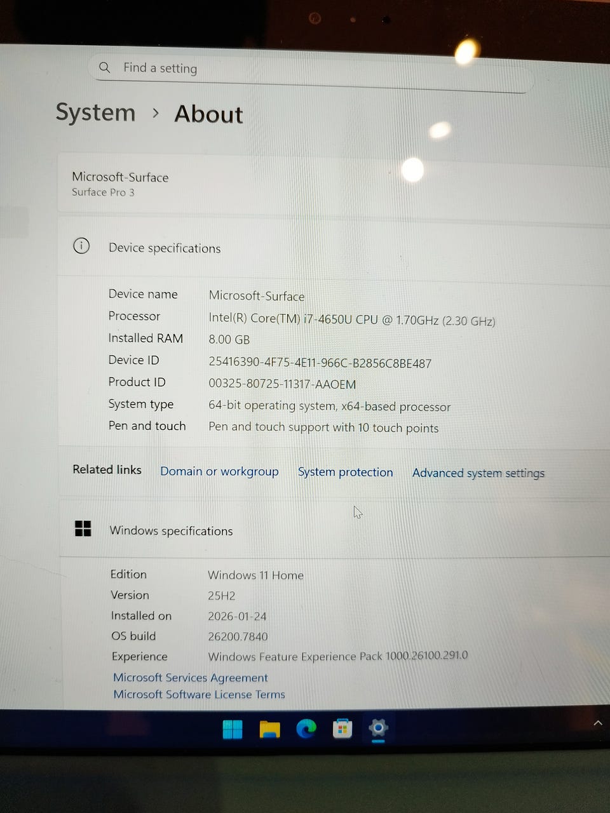
Task: Open the Start menu from the taskbar
Action: pyautogui.click(x=233, y=729)
